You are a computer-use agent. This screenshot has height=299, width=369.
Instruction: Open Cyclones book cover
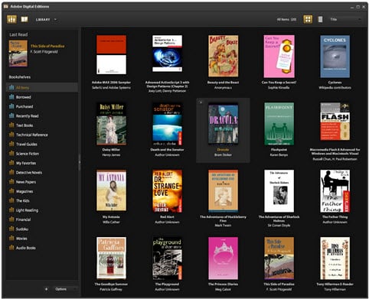[335, 57]
